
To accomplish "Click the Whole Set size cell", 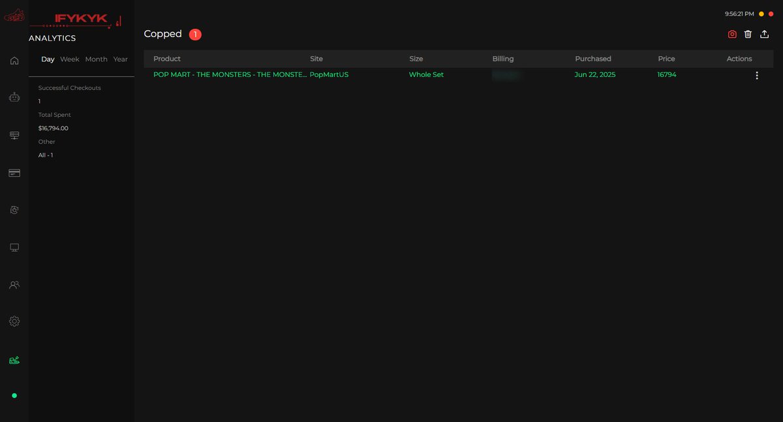I will [x=426, y=75].
